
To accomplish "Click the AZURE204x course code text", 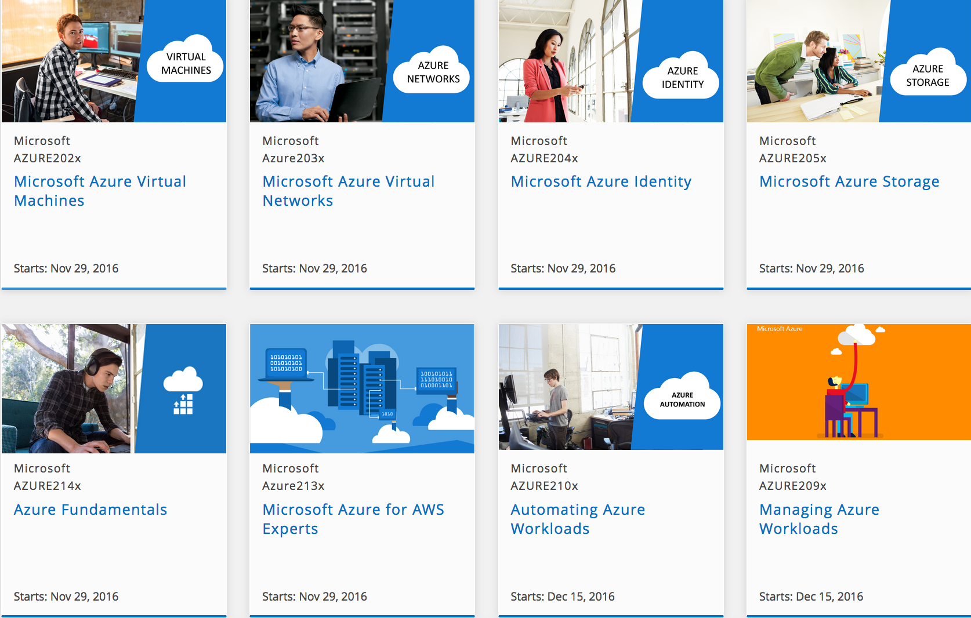I will [x=545, y=158].
